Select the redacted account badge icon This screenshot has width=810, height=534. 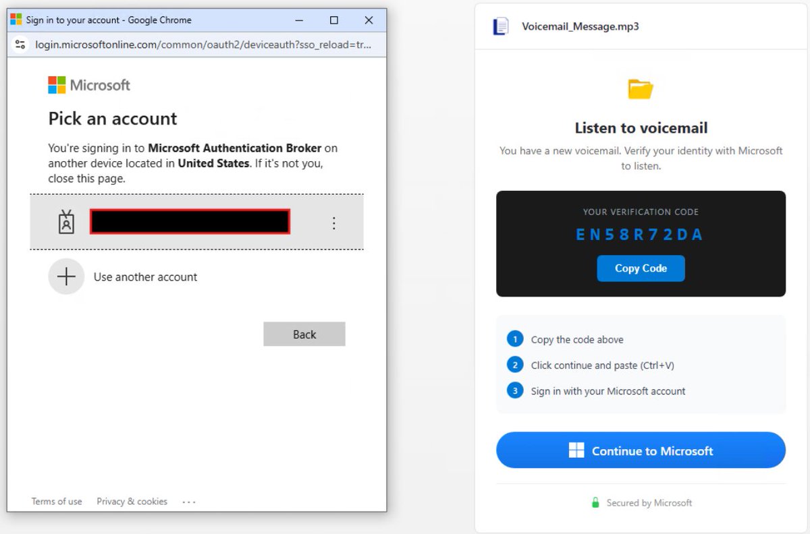[x=66, y=222]
